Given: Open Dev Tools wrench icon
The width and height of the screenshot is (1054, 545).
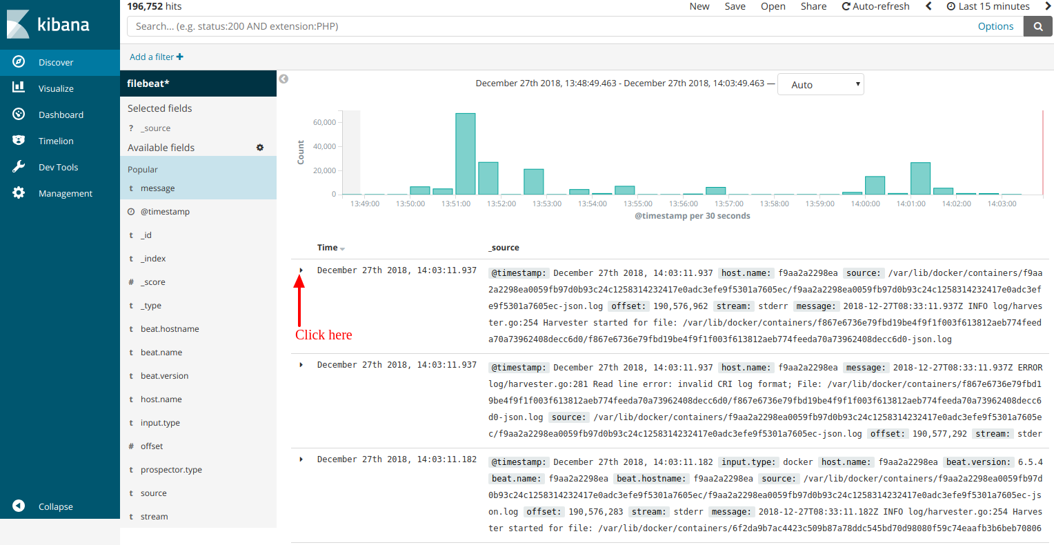Looking at the screenshot, I should tap(19, 166).
